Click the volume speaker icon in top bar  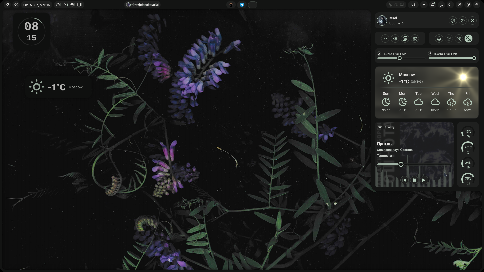coord(450,5)
